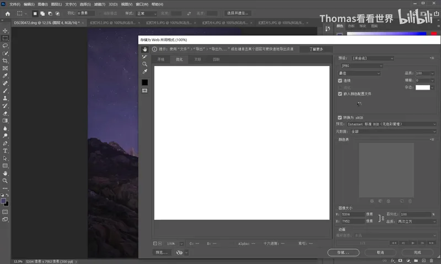Toggle the 转换为 sRGB checkbox
The width and height of the screenshot is (441, 264).
(340, 118)
